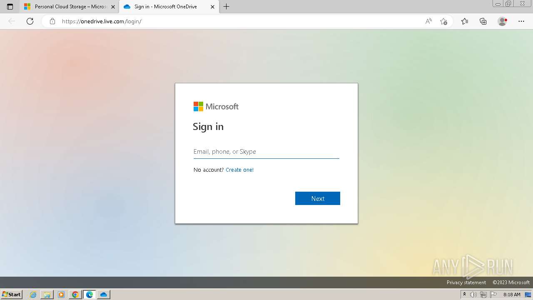The image size is (533, 300).
Task: Open a new browser tab
Action: pos(226,7)
